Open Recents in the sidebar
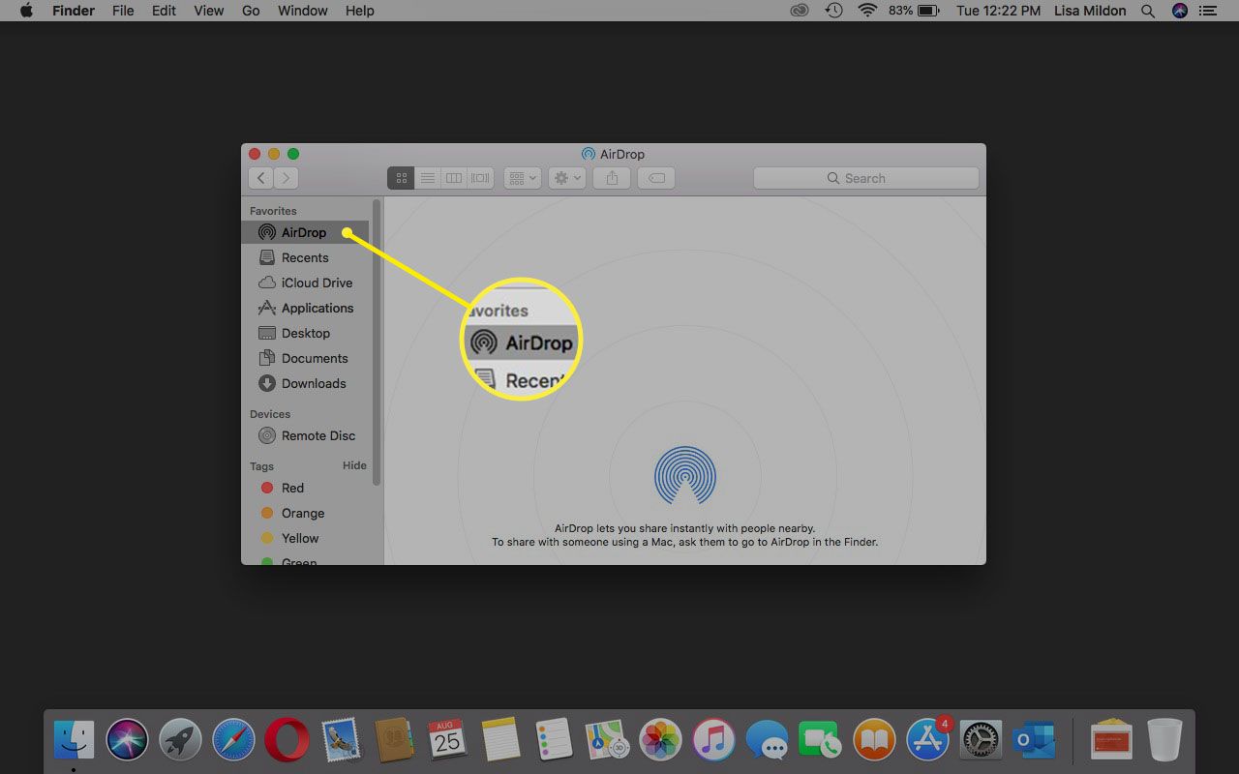The height and width of the screenshot is (774, 1239). [x=305, y=257]
